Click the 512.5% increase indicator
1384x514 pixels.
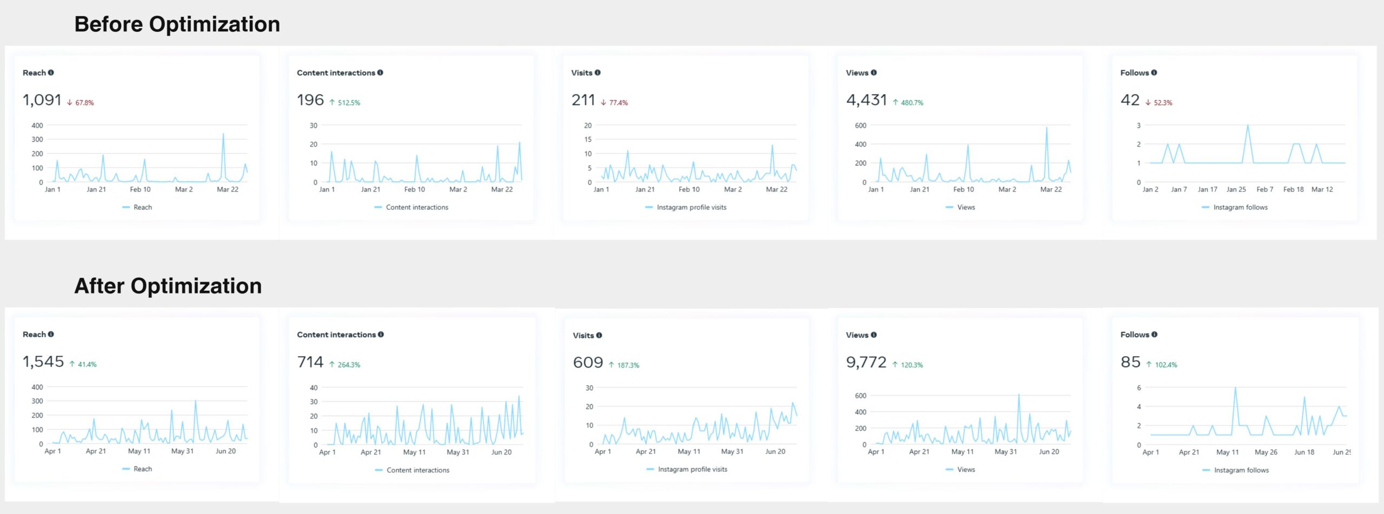pos(345,103)
